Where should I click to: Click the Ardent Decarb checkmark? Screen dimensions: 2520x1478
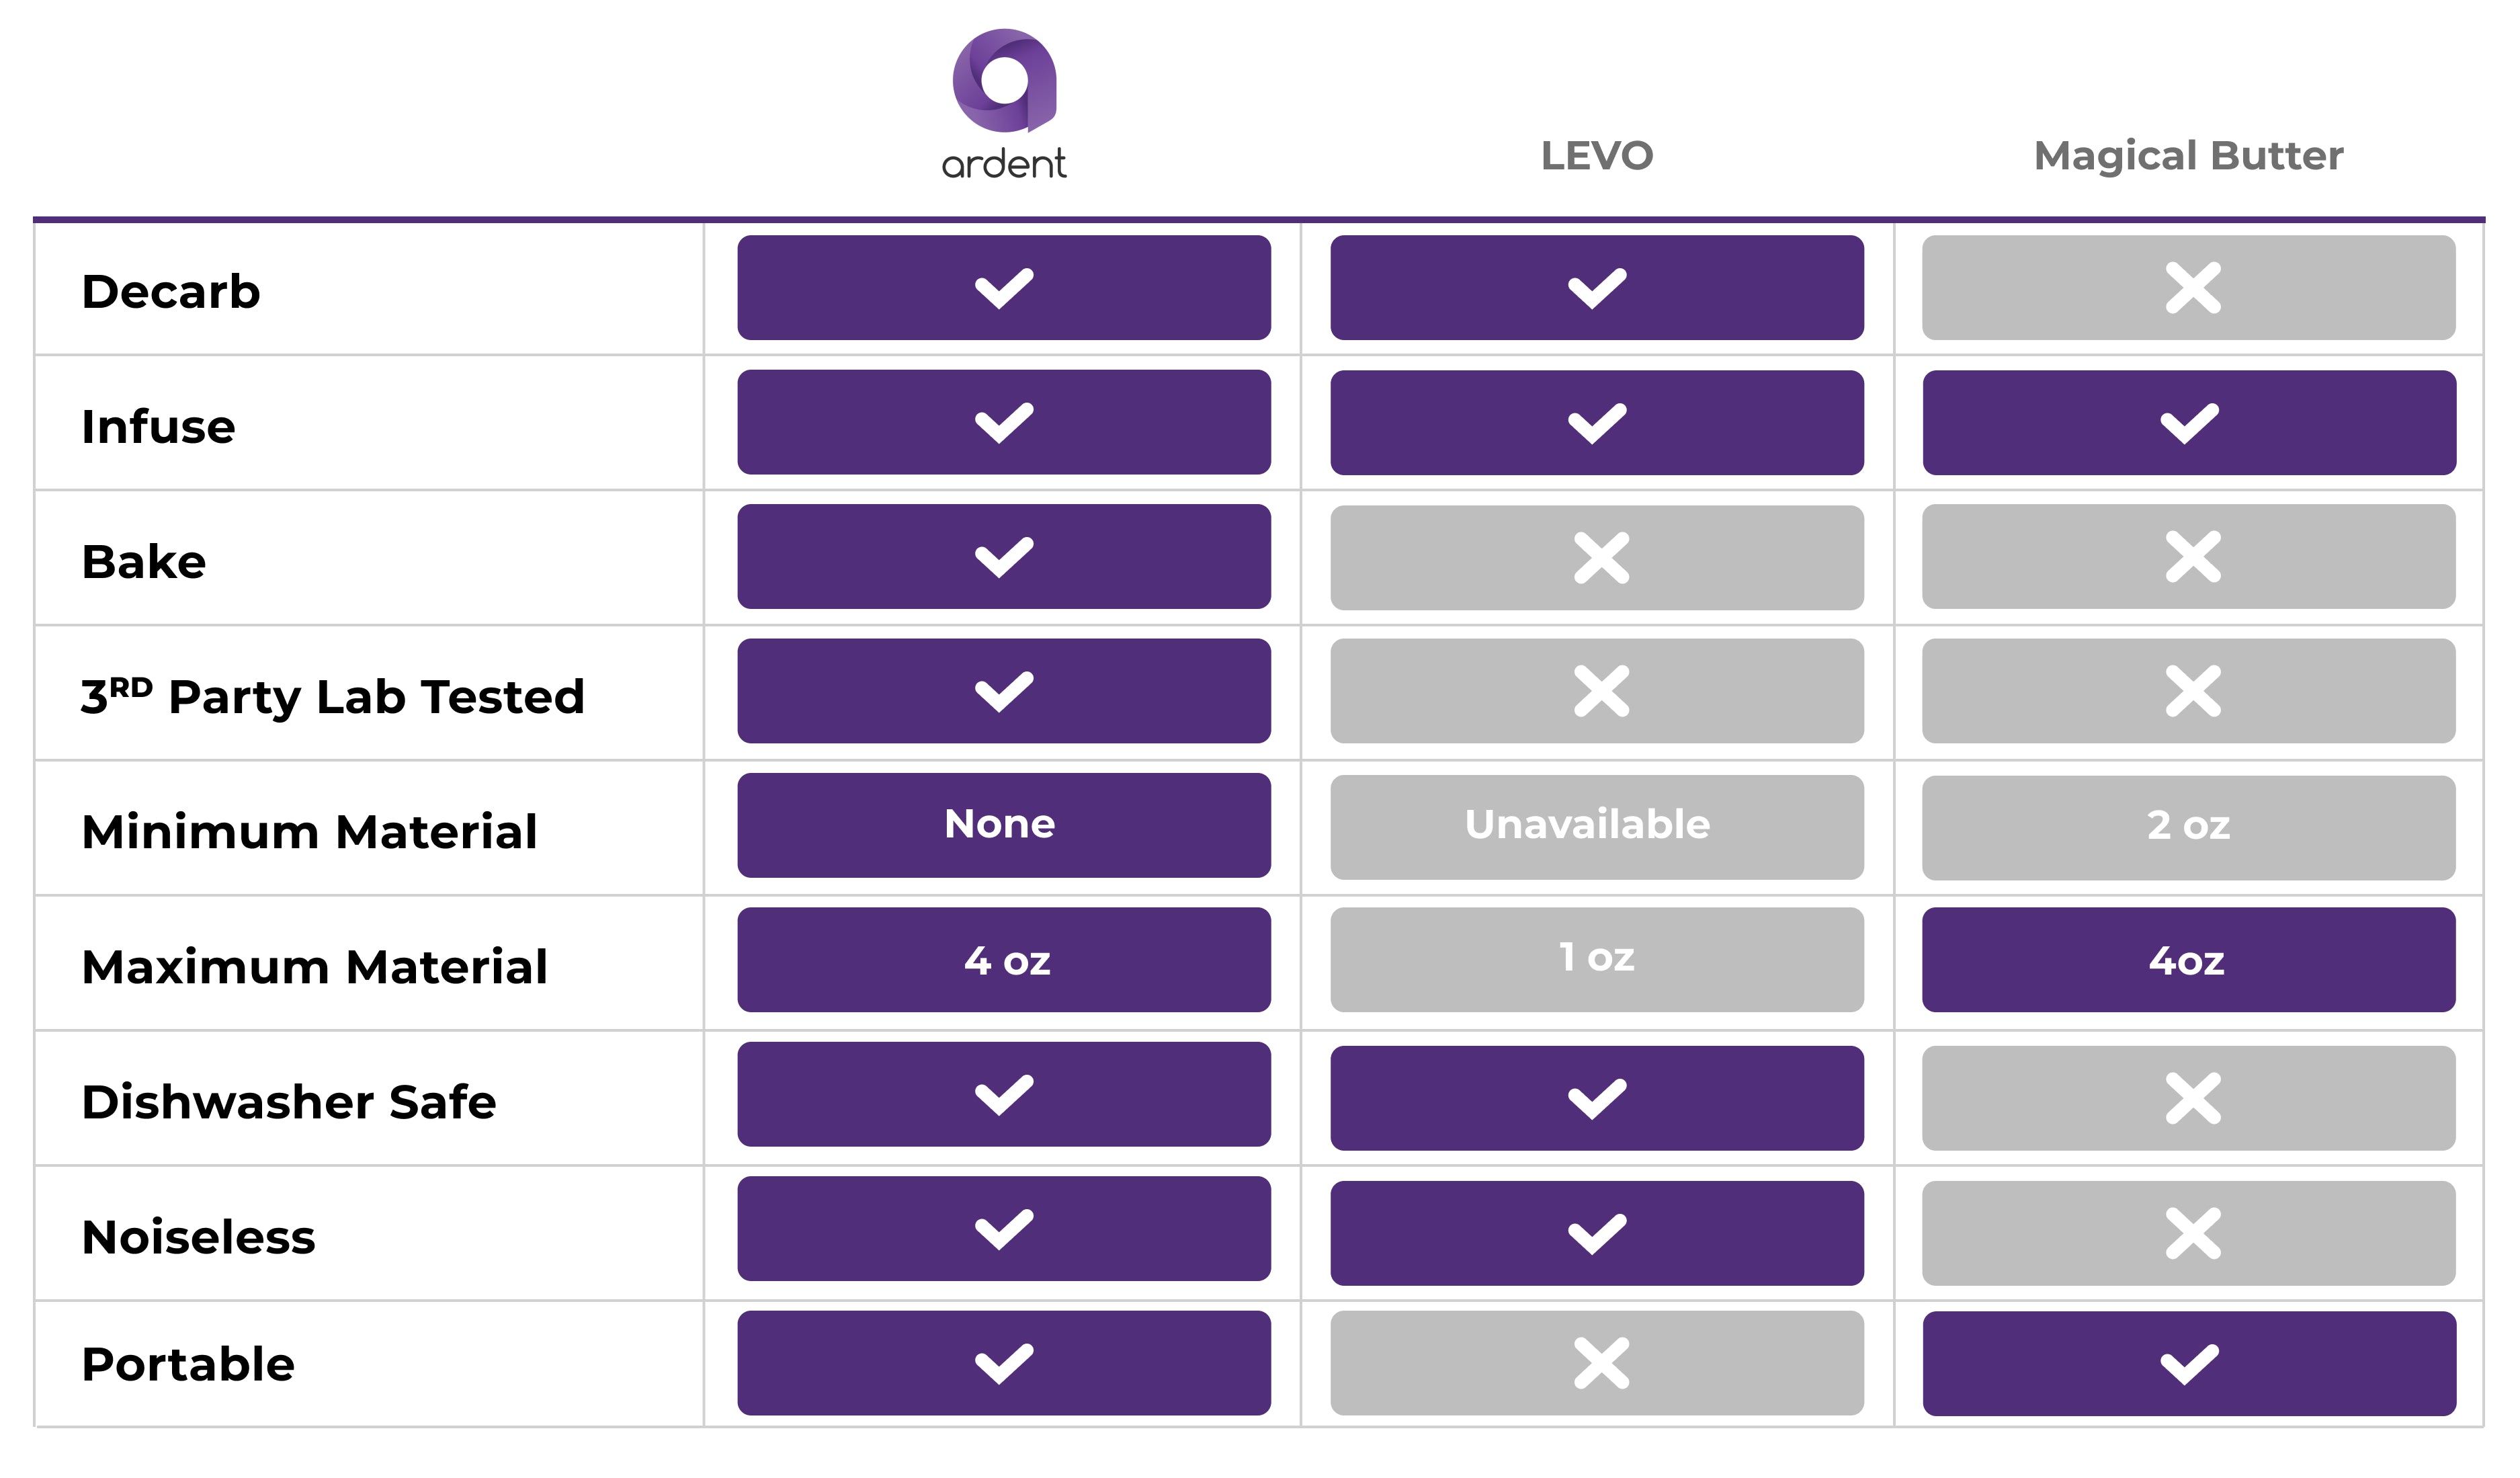tap(1004, 288)
